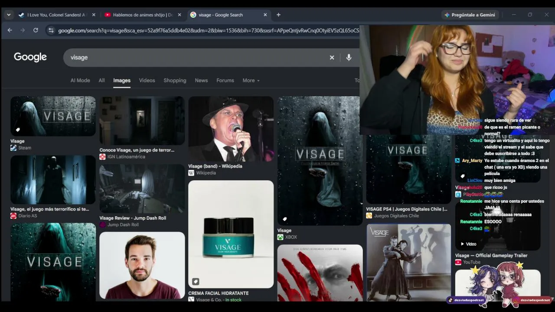The width and height of the screenshot is (555, 312).
Task: Click the Diario AS favicon
Action: (13, 216)
